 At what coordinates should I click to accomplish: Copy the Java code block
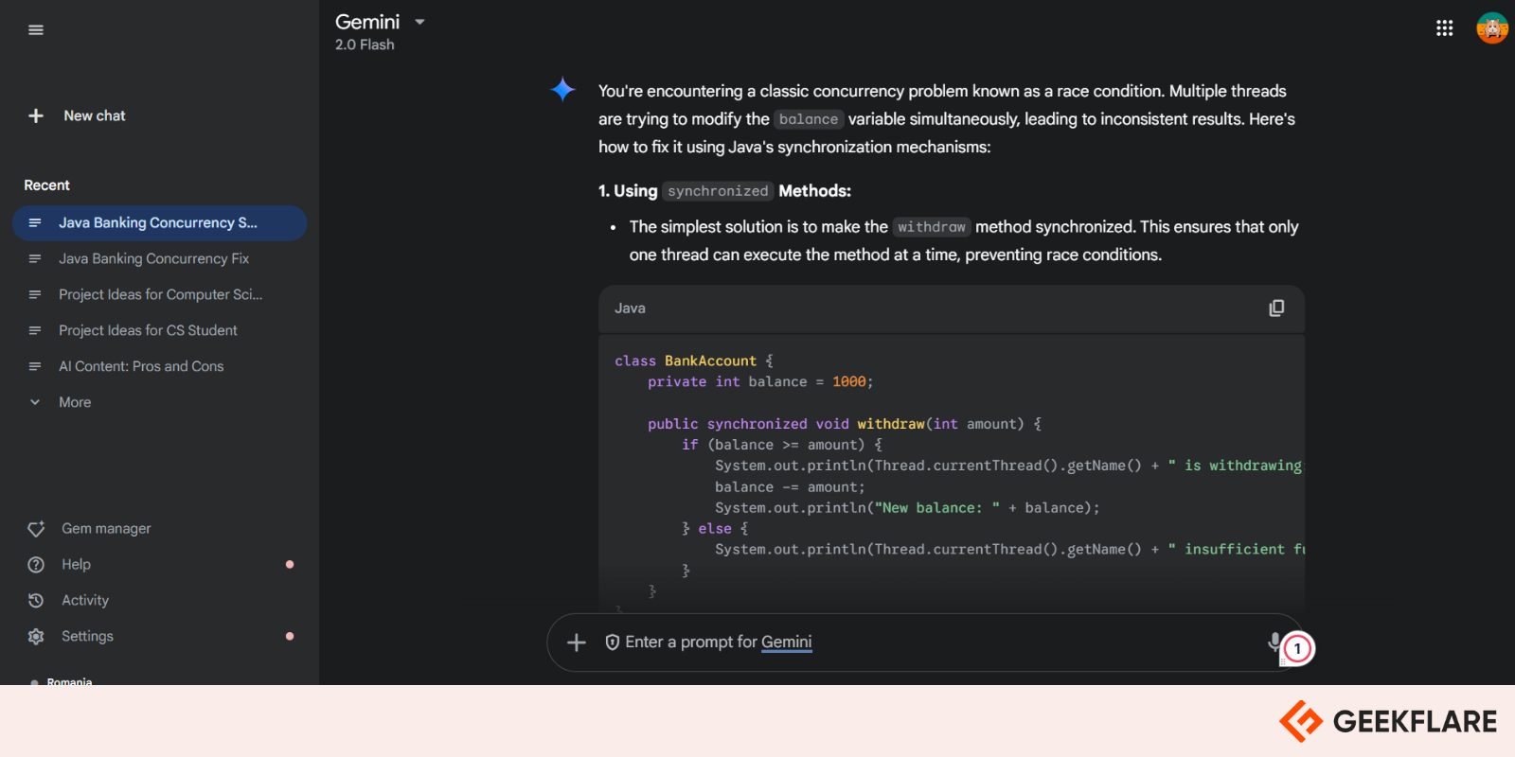pos(1276,308)
